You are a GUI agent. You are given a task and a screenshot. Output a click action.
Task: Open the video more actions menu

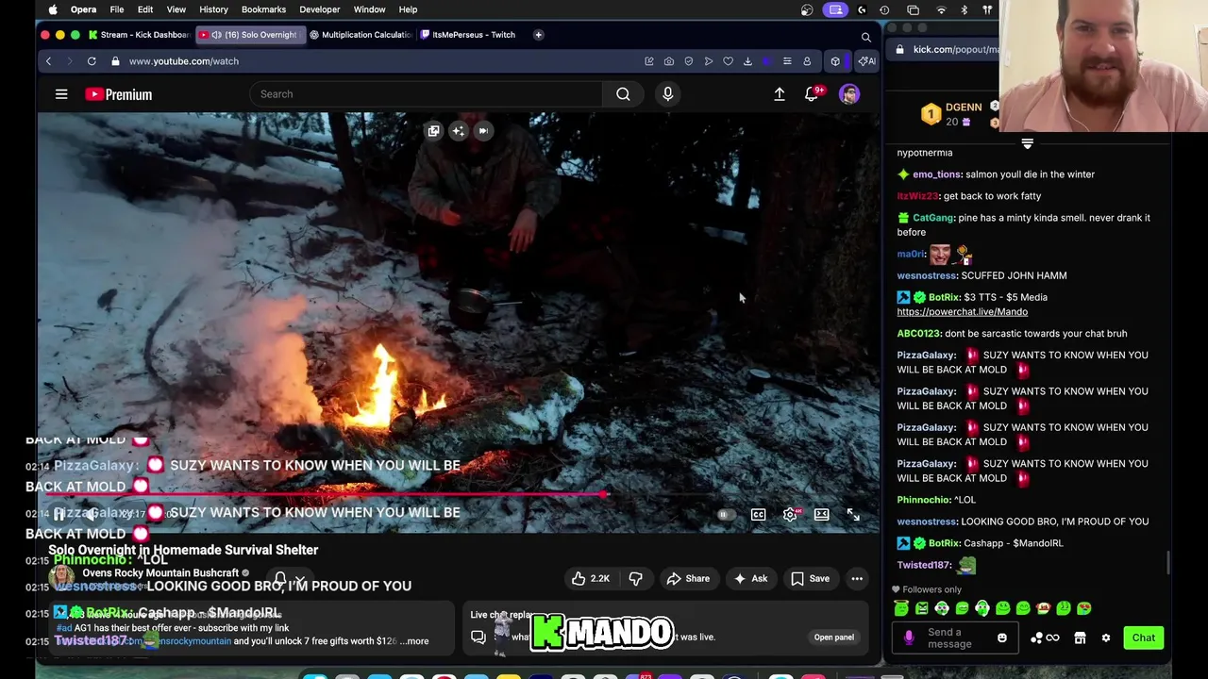857,579
